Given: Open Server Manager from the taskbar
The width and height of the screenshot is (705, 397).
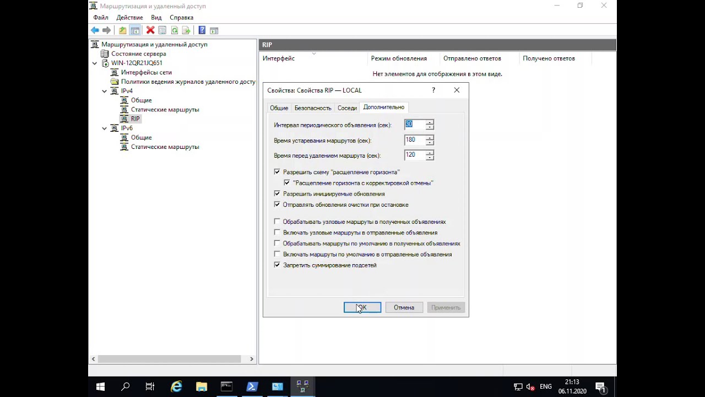Looking at the screenshot, I should (x=277, y=387).
